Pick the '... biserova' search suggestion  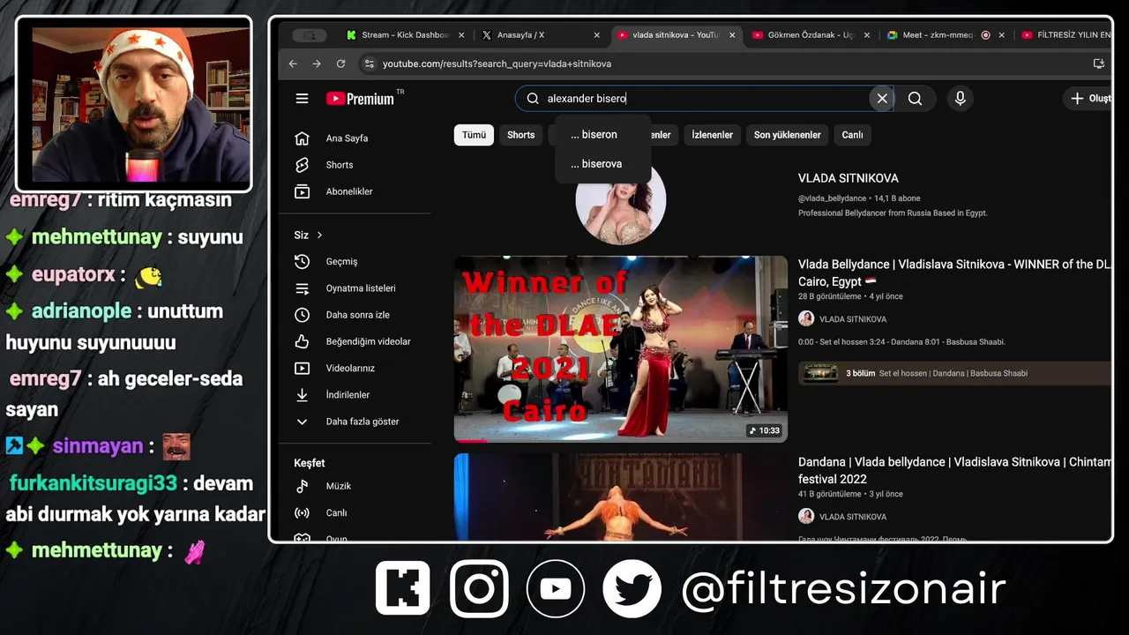(602, 164)
